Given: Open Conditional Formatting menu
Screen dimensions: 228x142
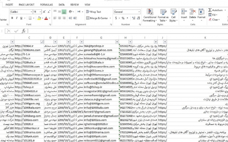Looking at the screenshot, I should coord(150,15).
